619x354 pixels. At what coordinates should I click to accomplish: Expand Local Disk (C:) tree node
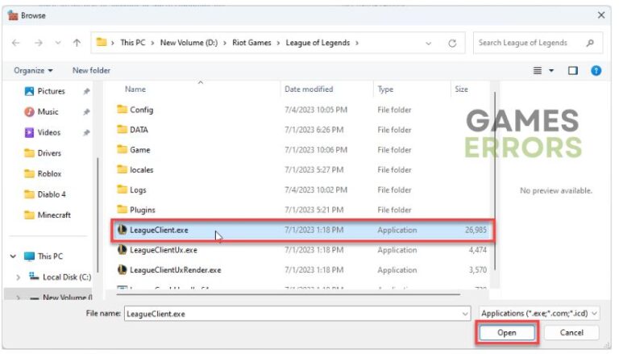point(19,277)
